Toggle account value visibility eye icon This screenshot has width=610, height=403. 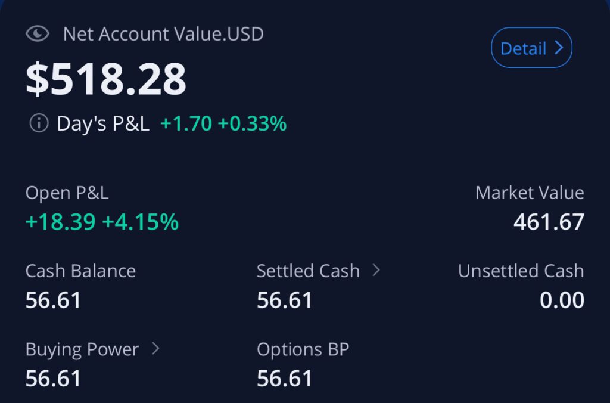click(38, 33)
